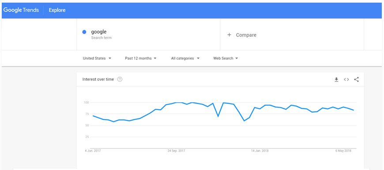Click the 14 Jan. 2018 axis label
Viewport: 384px width, 170px height.
pyautogui.click(x=260, y=151)
